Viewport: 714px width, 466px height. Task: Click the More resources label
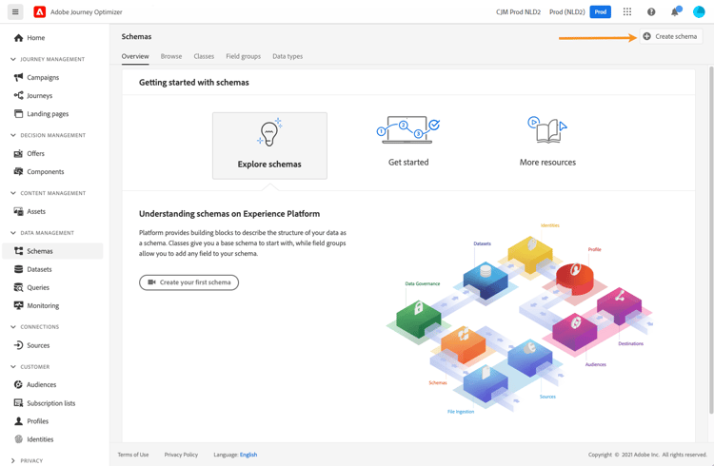click(x=547, y=162)
